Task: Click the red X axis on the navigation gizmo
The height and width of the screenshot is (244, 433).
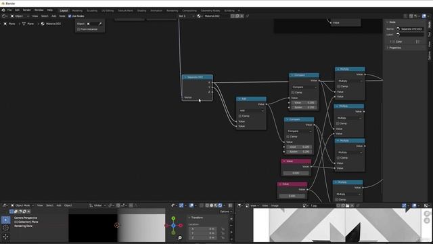Action: [181, 226]
